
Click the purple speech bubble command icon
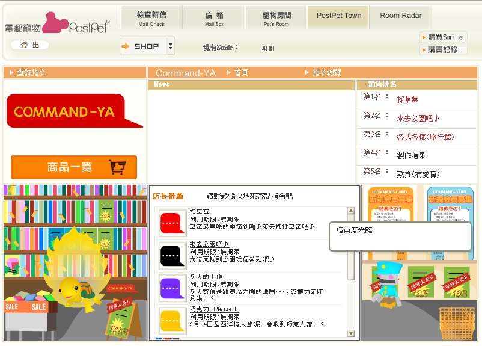[172, 288]
